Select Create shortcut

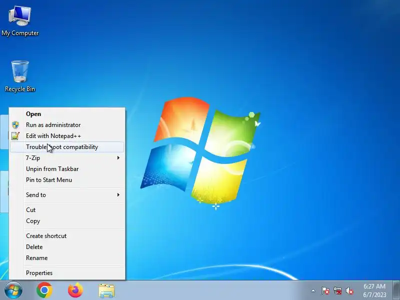click(x=67, y=236)
